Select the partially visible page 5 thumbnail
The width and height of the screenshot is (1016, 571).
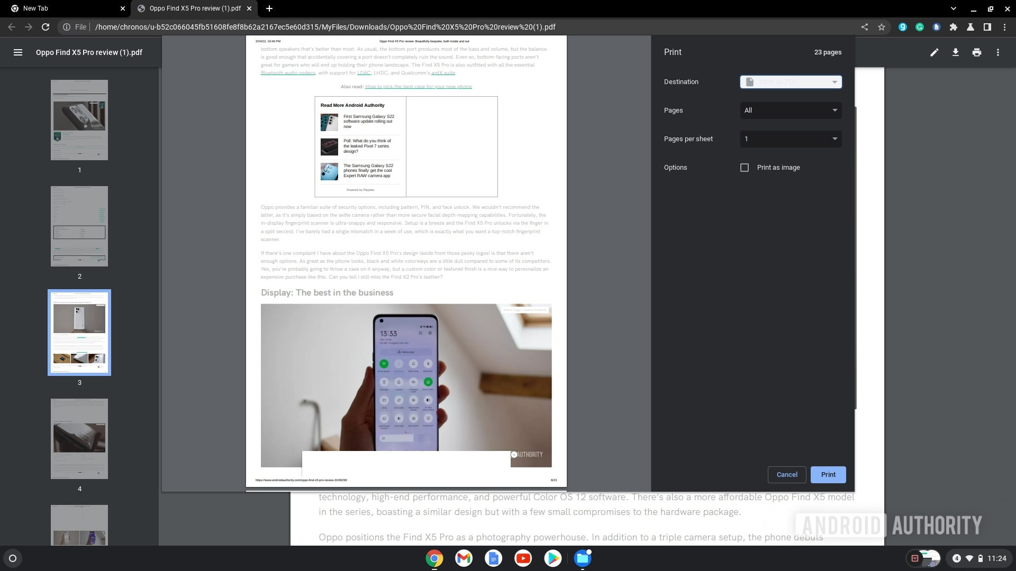(x=79, y=525)
